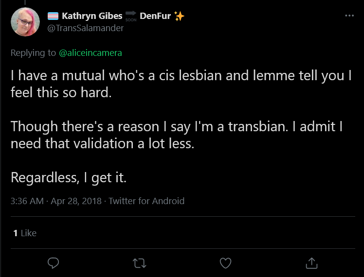Click the Apr 28, 2018 date
The width and height of the screenshot is (364, 277).
(x=76, y=201)
